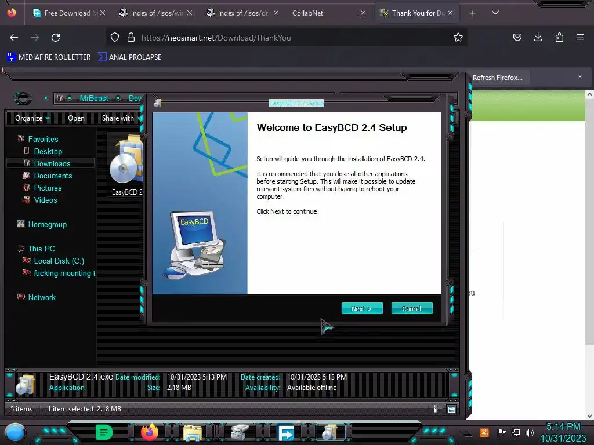The width and height of the screenshot is (594, 445).
Task: Bookmark this page with the star icon
Action: pos(458,37)
